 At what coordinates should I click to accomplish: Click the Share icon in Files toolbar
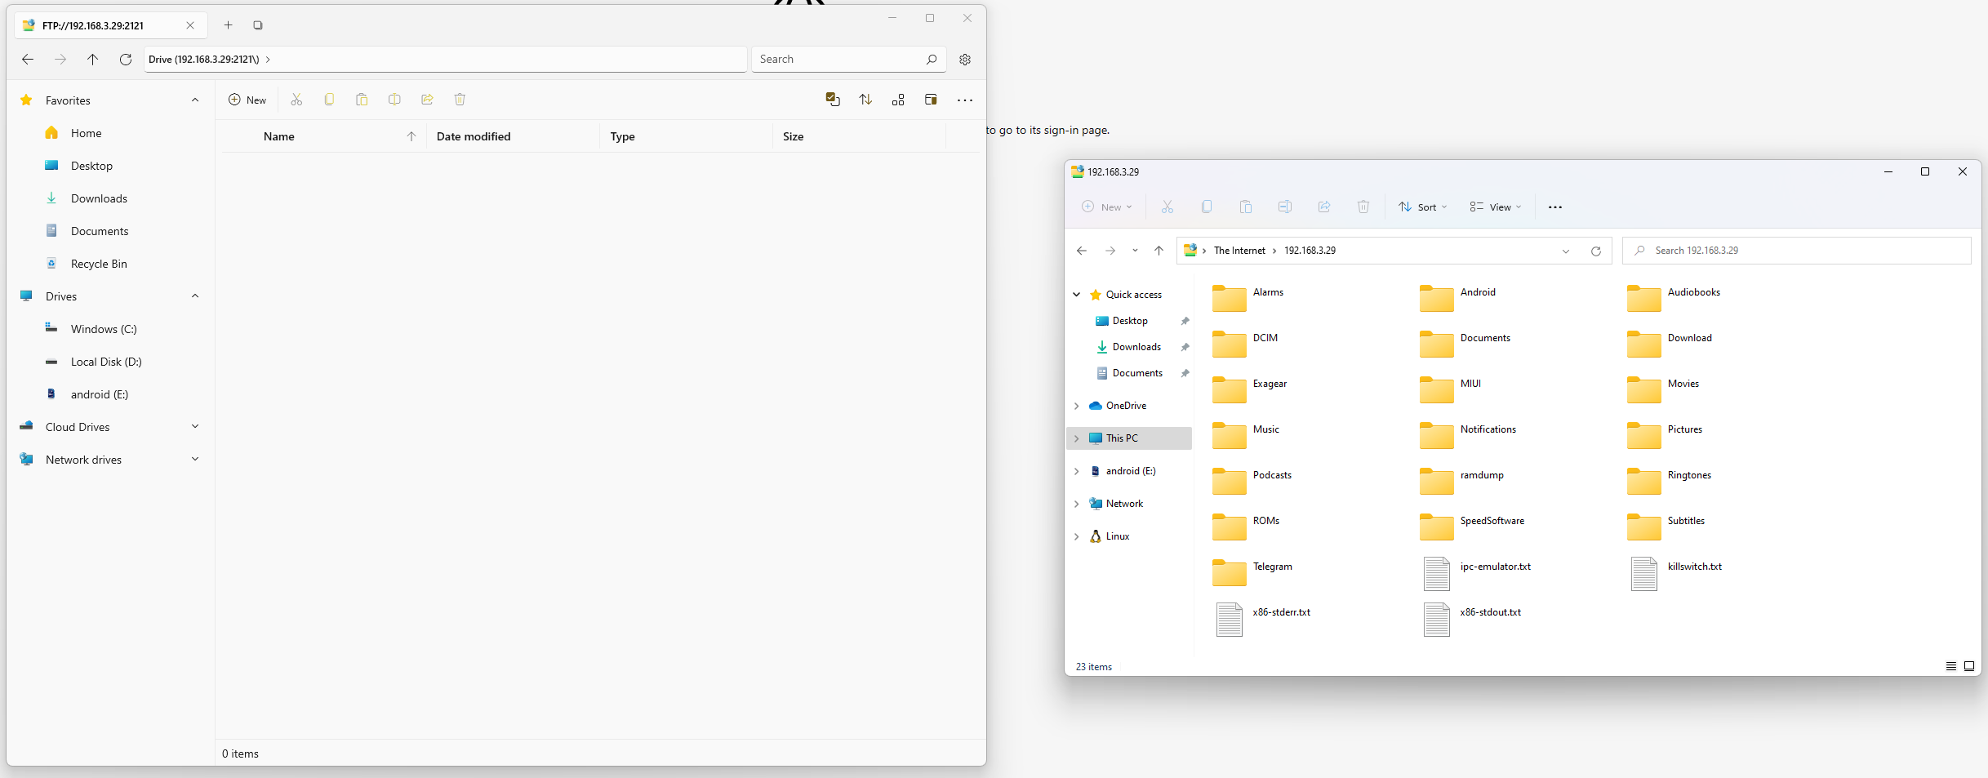point(427,100)
